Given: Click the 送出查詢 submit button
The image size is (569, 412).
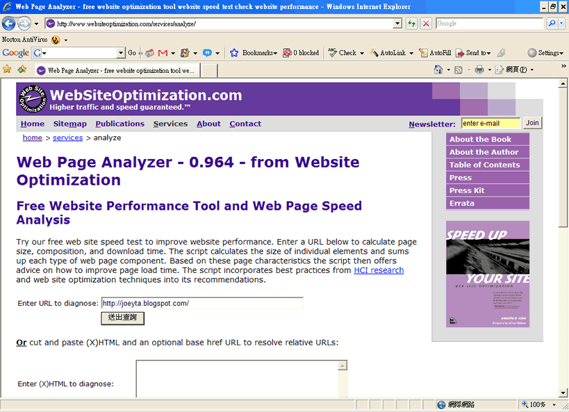Looking at the screenshot, I should coord(123,318).
